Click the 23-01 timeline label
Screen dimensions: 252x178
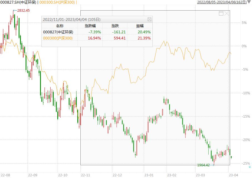pos(149,175)
